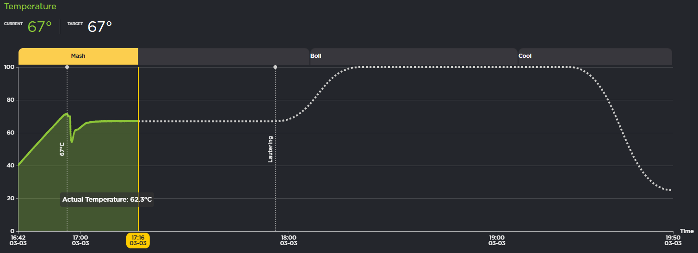Select the unlabeled stage tab after Mash
698x253 pixels.
223,56
